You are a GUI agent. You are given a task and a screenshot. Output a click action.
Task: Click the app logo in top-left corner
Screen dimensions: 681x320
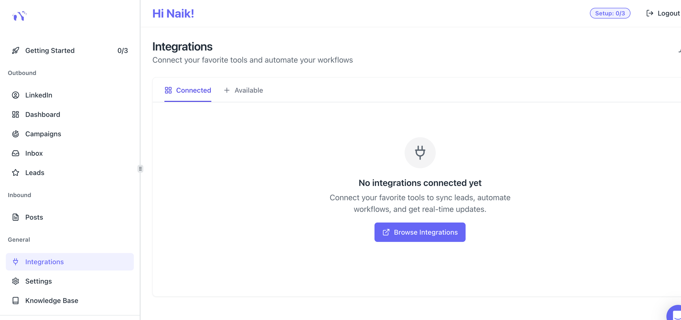point(19,16)
